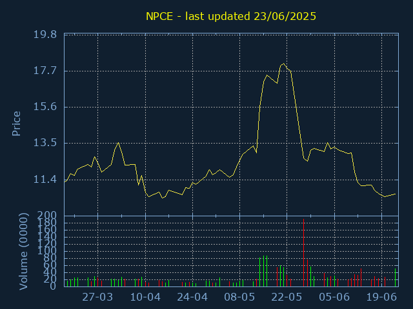Viewport: 413px width, 309px height.
Task: Click the 24-04 date label
Action: (192, 297)
